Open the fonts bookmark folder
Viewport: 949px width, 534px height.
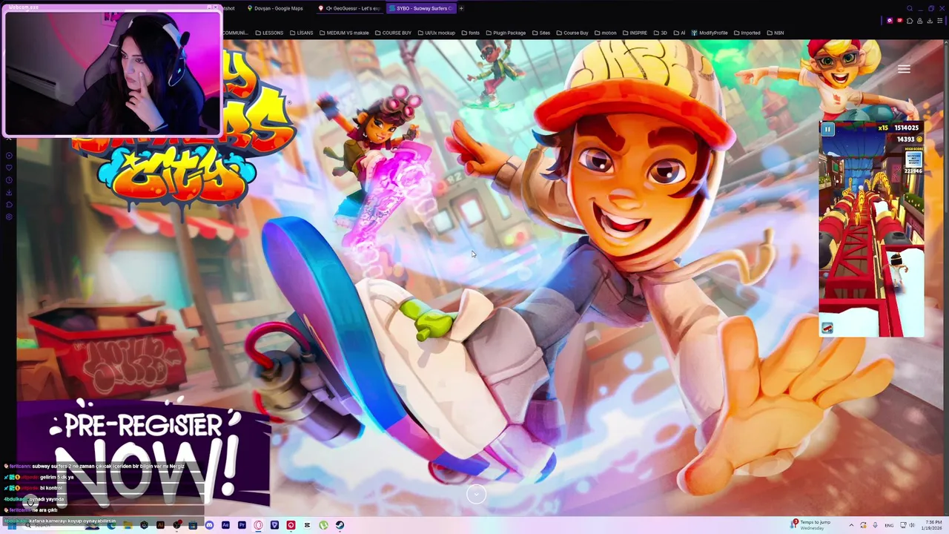coord(471,33)
